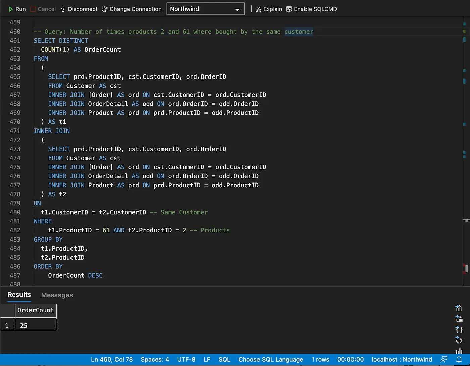Switch to the Results tab
Image resolution: width=470 pixels, height=366 pixels.
tap(19, 295)
